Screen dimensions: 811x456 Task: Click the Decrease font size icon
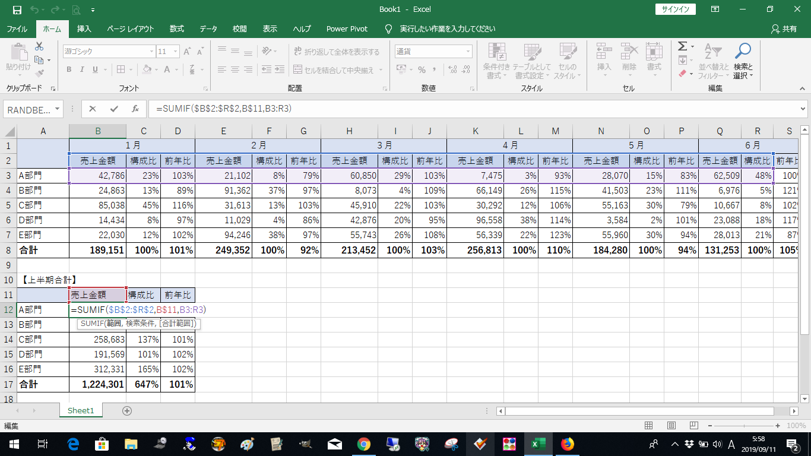201,52
